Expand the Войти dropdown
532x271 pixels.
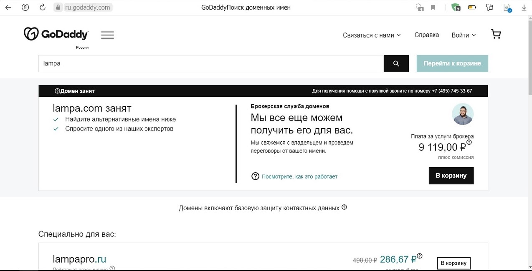pos(464,35)
